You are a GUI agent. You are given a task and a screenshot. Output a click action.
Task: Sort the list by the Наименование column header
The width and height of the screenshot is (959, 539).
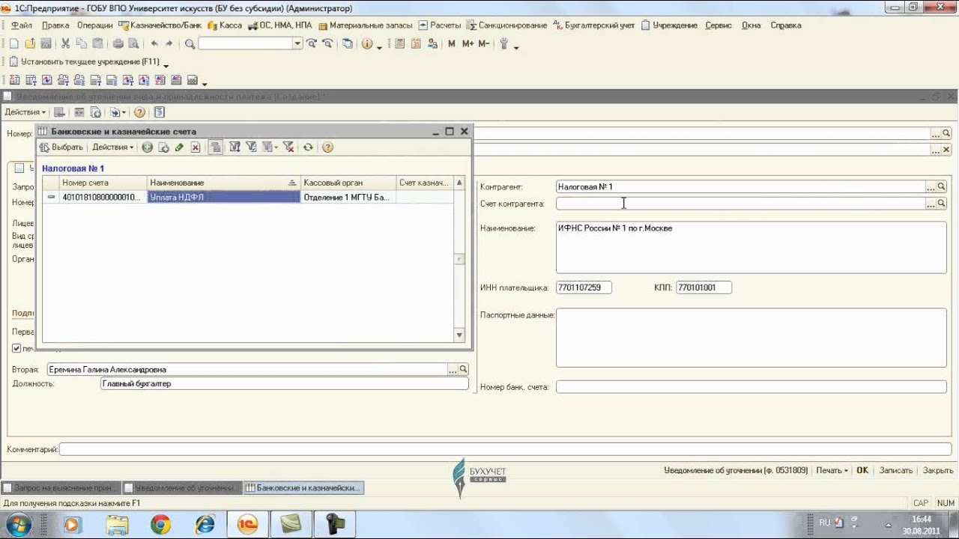point(223,183)
